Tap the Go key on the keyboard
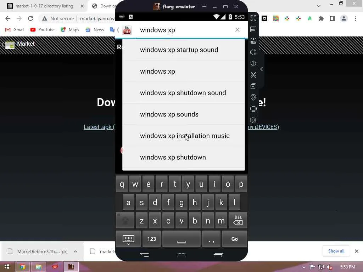 234,239
